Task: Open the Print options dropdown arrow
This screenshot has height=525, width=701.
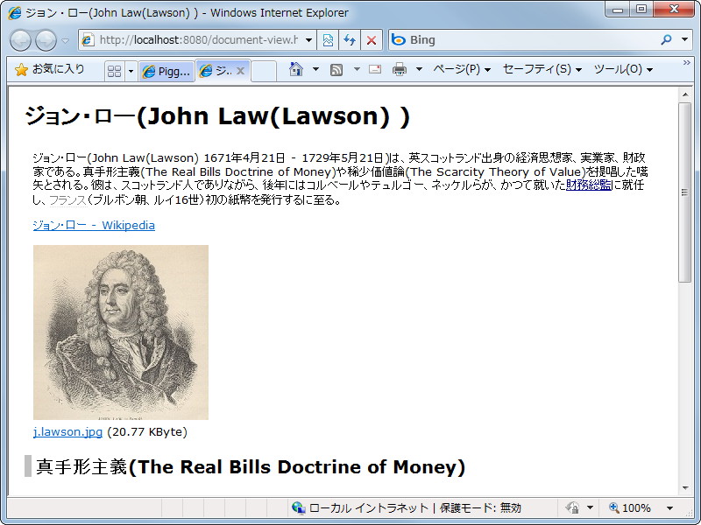Action: [419, 69]
